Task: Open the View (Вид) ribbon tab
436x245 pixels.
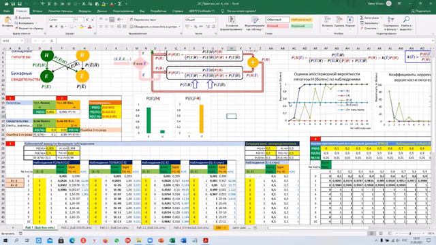Action: (142, 11)
